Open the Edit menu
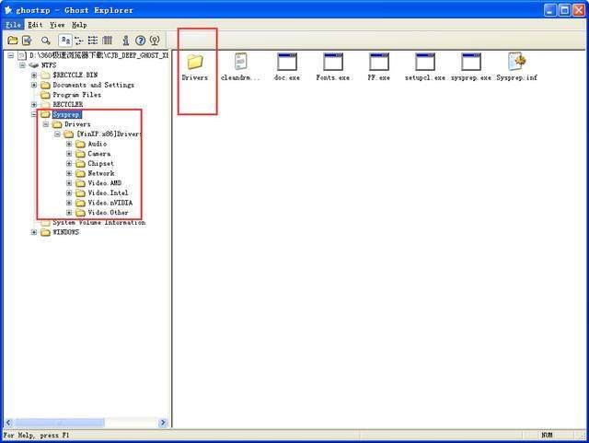Image resolution: width=589 pixels, height=443 pixels. tap(35, 25)
